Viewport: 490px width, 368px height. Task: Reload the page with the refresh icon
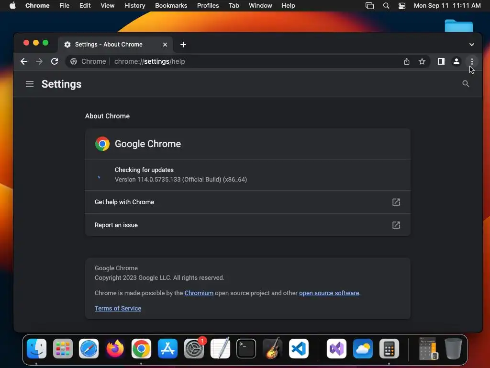55,61
